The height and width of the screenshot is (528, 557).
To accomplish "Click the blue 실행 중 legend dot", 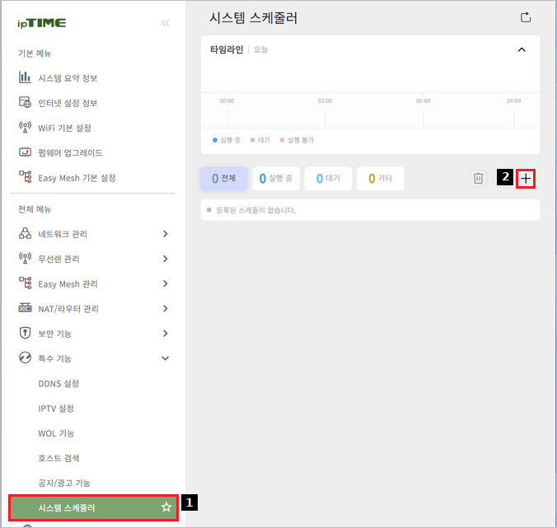I will point(214,140).
